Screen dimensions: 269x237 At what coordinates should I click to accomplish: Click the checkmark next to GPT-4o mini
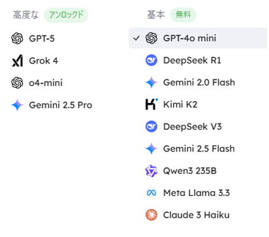[136, 38]
